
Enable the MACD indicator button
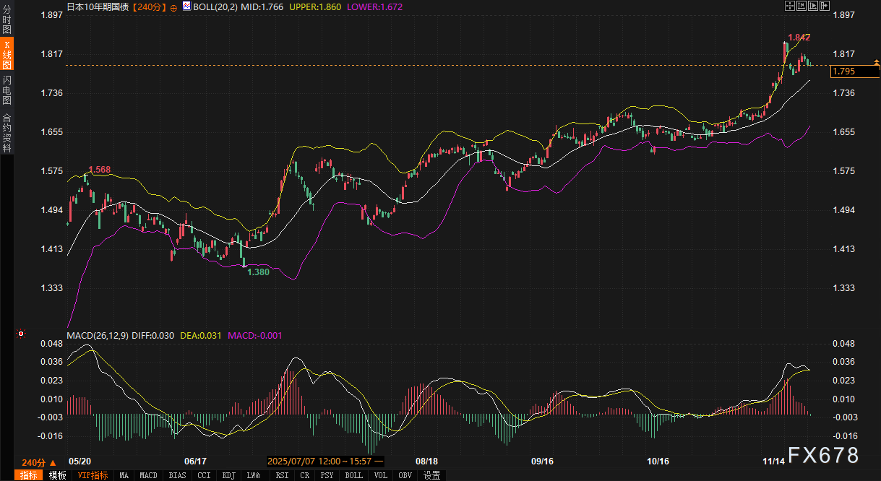click(x=148, y=475)
